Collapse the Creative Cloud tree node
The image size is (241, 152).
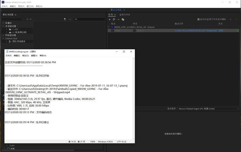pos(3,38)
